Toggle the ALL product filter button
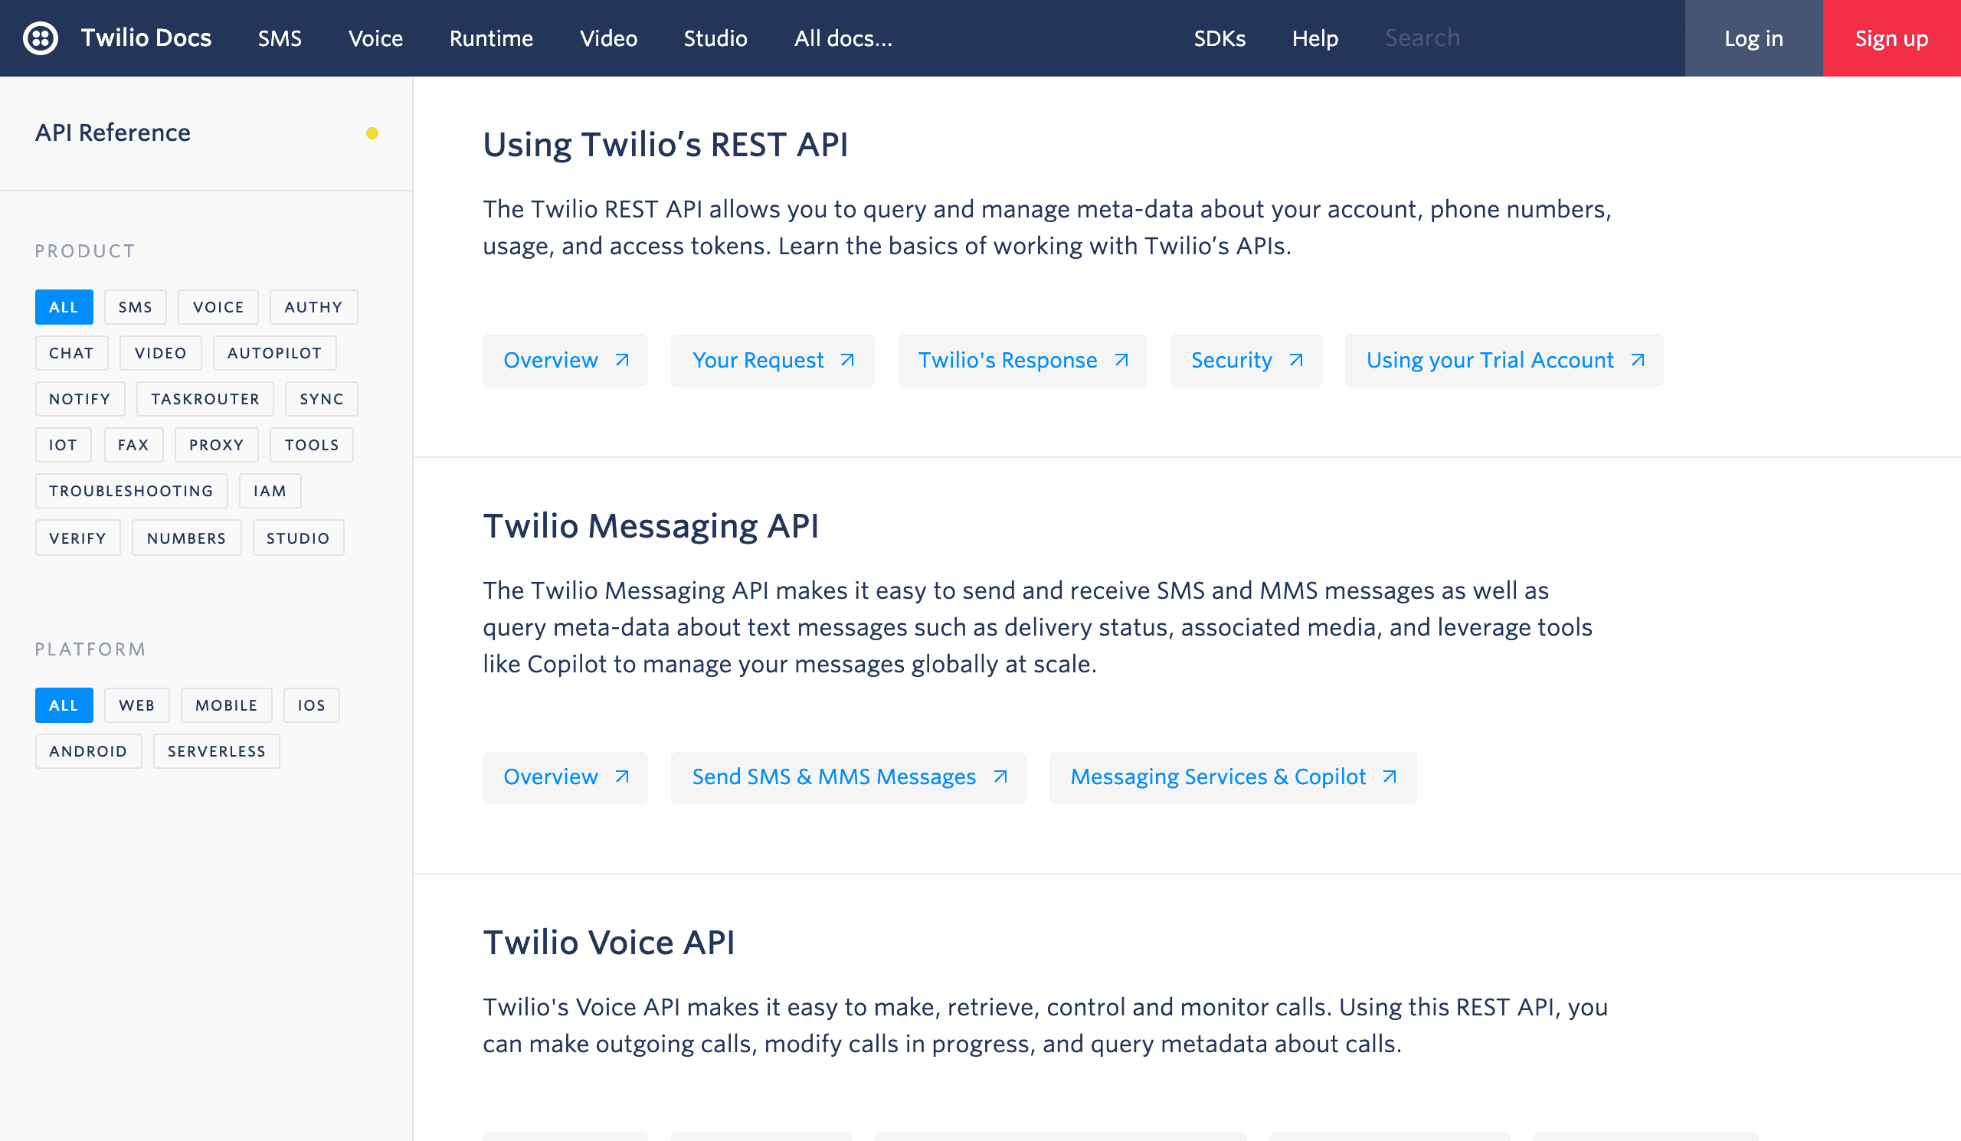 tap(63, 306)
